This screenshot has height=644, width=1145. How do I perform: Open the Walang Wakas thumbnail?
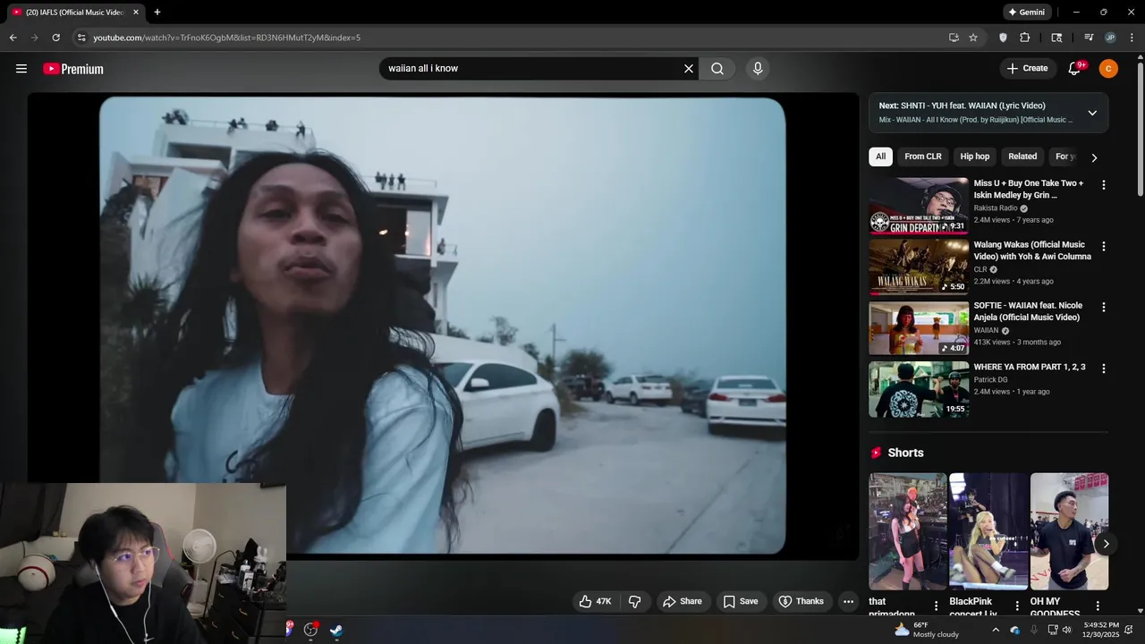pyautogui.click(x=919, y=267)
